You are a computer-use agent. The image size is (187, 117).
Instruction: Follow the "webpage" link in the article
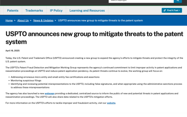tap(49, 93)
